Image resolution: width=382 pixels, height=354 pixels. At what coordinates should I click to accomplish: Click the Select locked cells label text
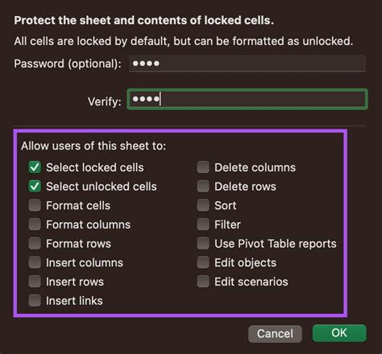95,167
